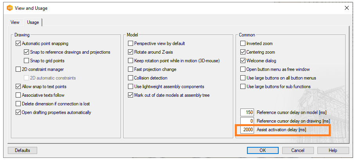This screenshot has width=355, height=161.
Task: Enable Snap to grid points
Action: coord(27,61)
